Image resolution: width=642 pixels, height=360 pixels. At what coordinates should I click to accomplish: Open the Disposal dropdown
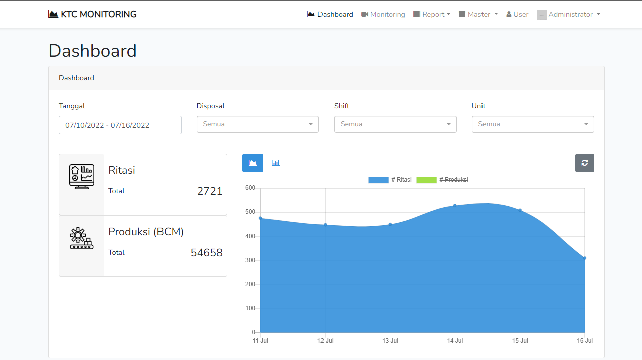click(x=257, y=124)
